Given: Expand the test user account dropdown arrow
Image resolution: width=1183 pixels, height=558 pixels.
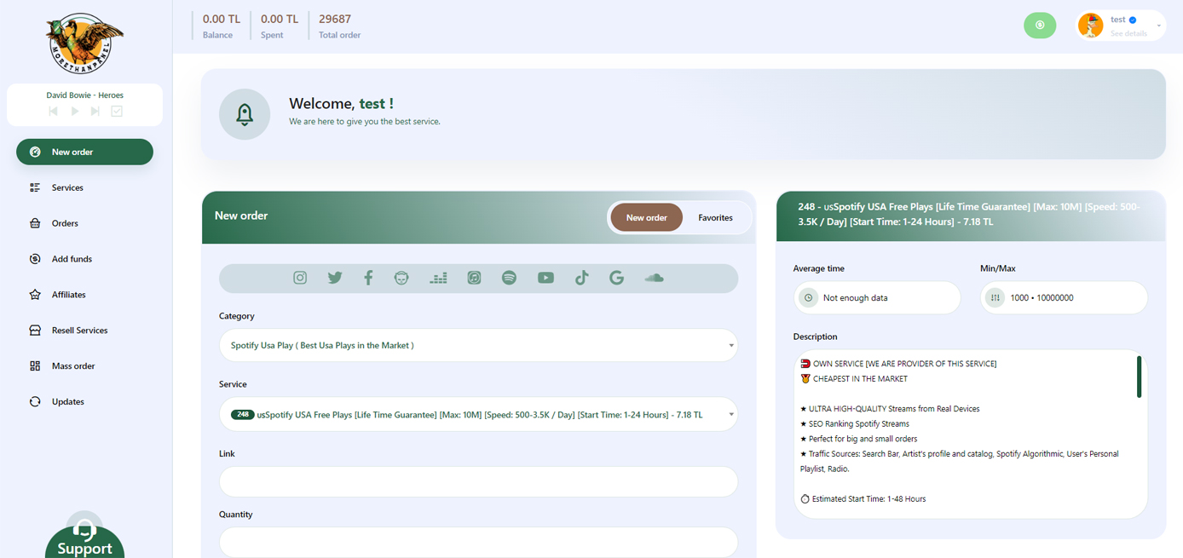Looking at the screenshot, I should point(1158,26).
